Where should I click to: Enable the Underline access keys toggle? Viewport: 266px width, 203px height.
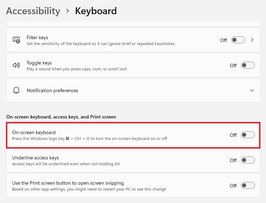[x=248, y=160]
